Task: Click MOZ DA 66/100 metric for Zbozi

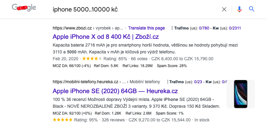Action: click(x=72, y=66)
